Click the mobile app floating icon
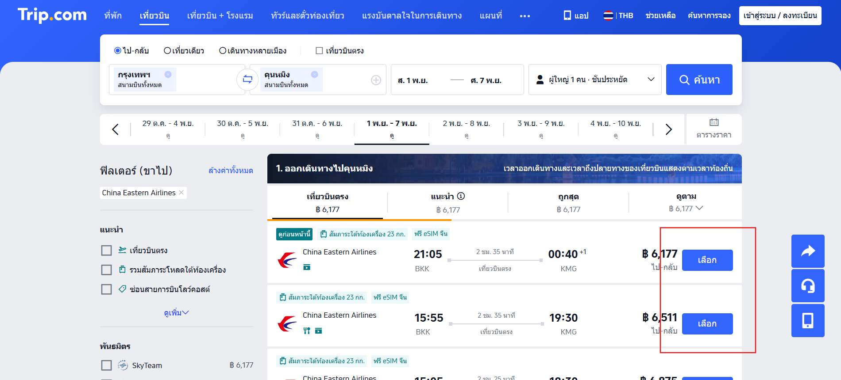This screenshot has width=841, height=380. click(x=808, y=320)
